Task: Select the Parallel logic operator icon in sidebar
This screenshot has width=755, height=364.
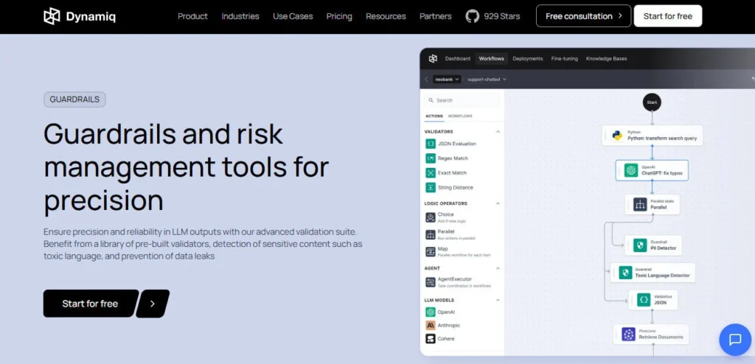Action: coord(431,235)
